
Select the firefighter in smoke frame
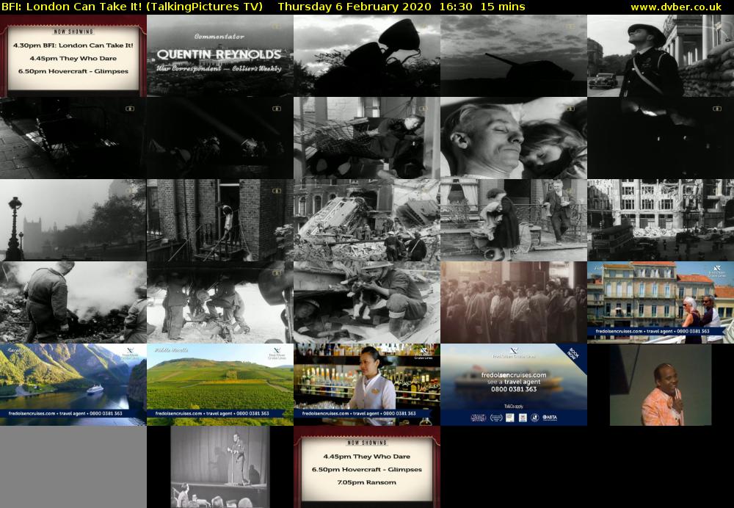(x=73, y=302)
